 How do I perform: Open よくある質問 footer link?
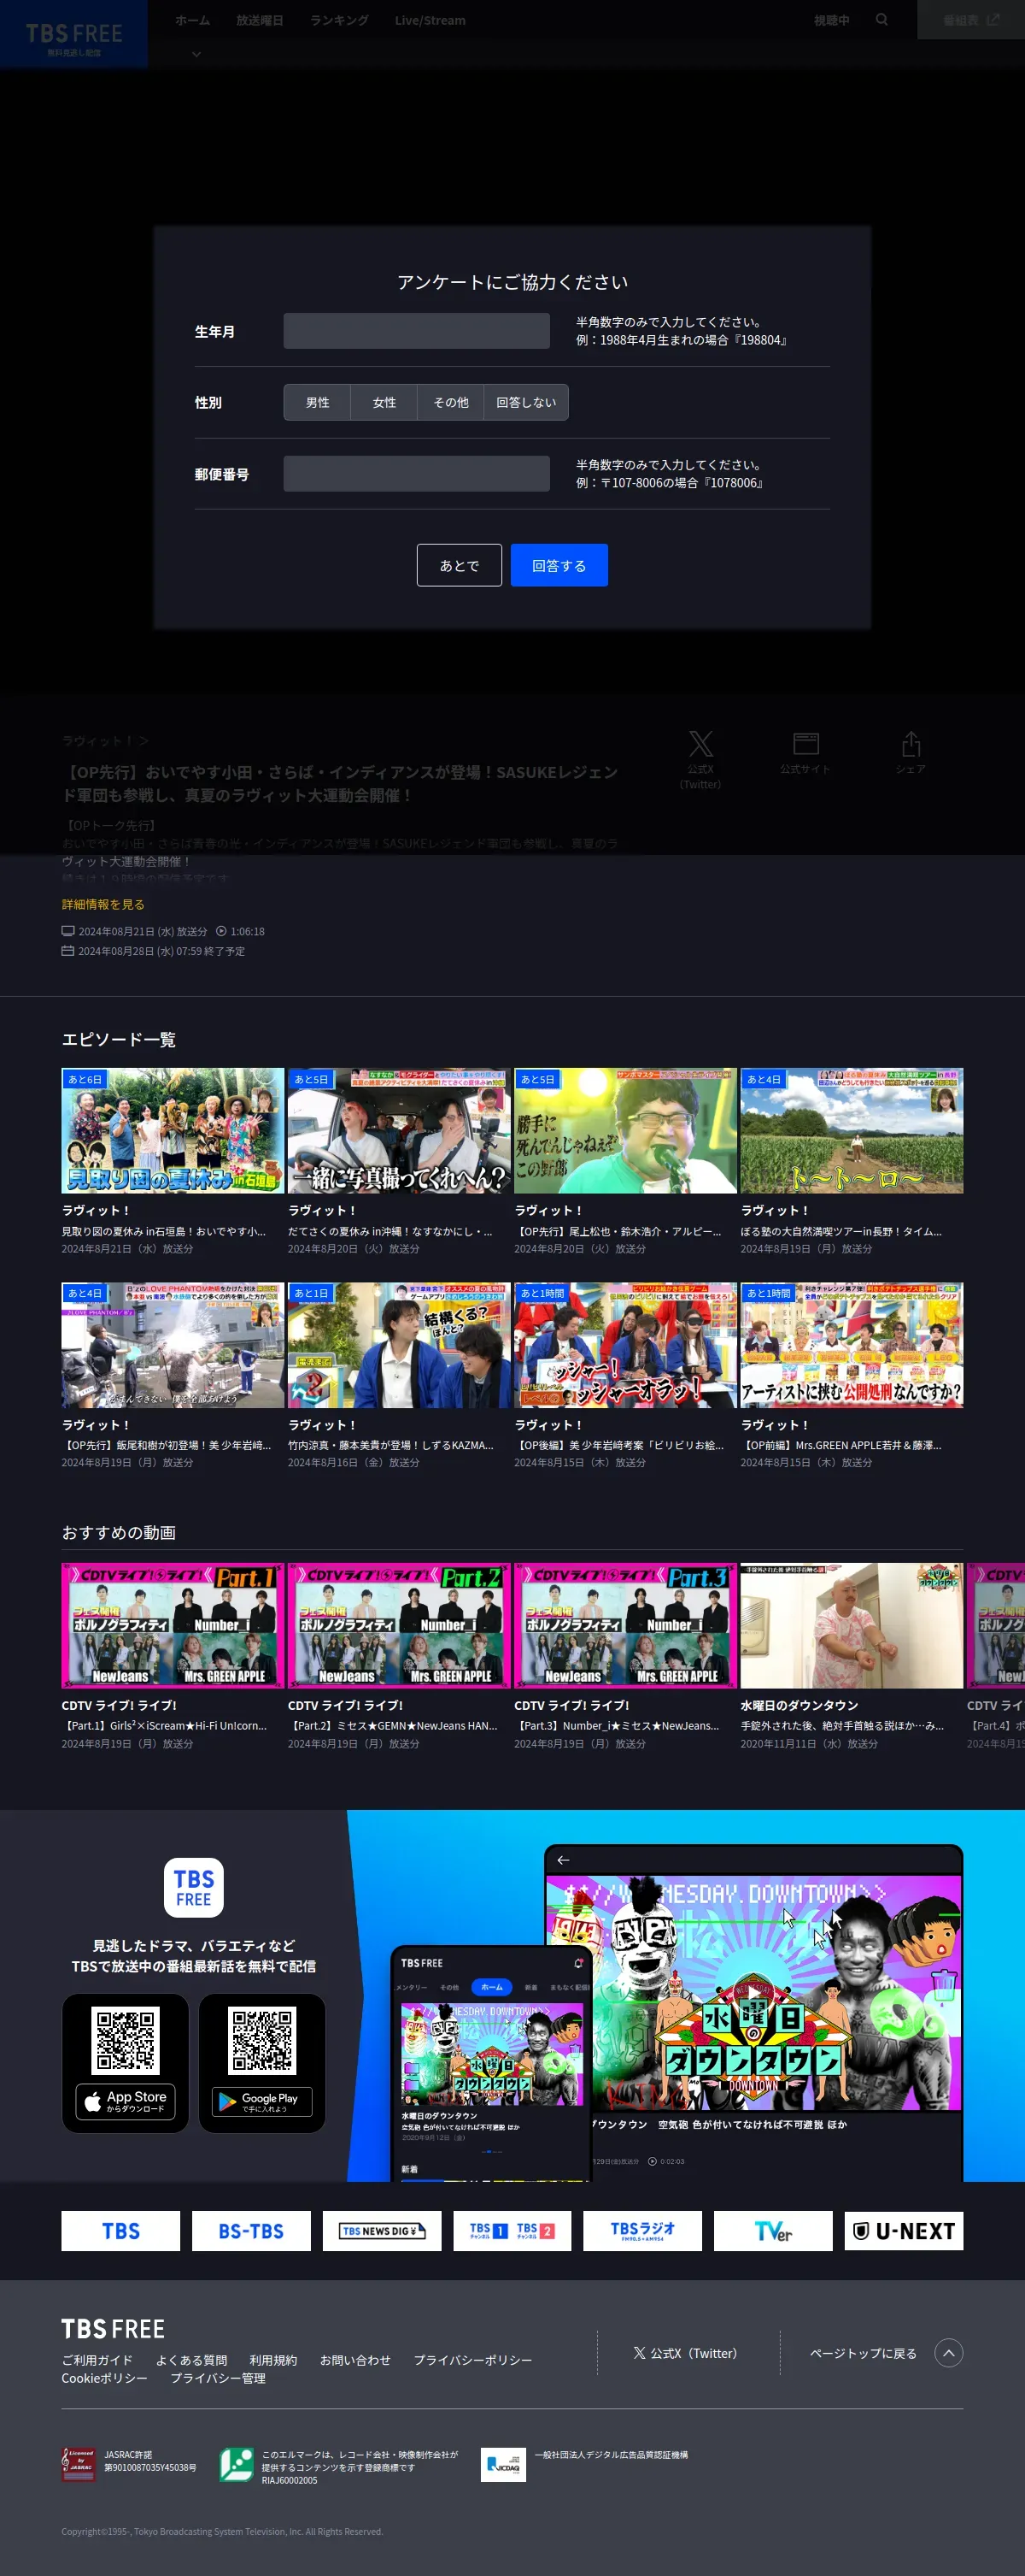(x=190, y=2360)
